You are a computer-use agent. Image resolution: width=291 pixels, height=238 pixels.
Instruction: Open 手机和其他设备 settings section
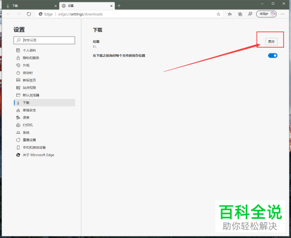(44, 147)
